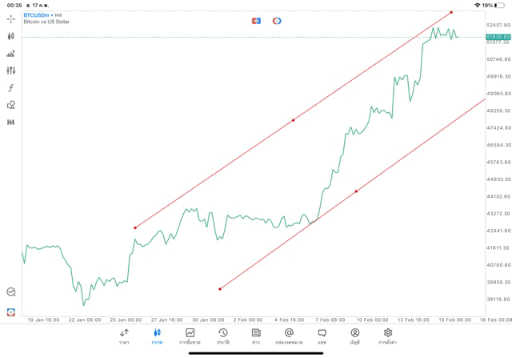Viewport: 512px width, 358px height.
Task: Open the H4 timeframe selector
Action: point(11,123)
